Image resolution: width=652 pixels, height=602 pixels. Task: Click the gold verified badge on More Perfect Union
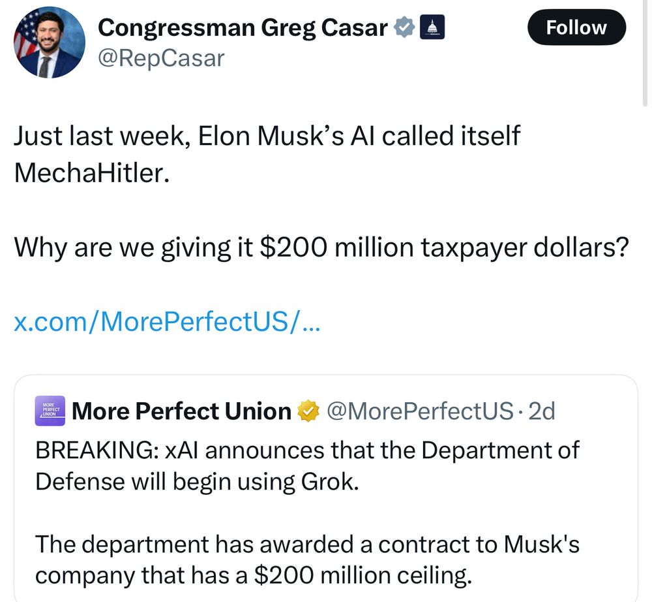click(x=308, y=411)
